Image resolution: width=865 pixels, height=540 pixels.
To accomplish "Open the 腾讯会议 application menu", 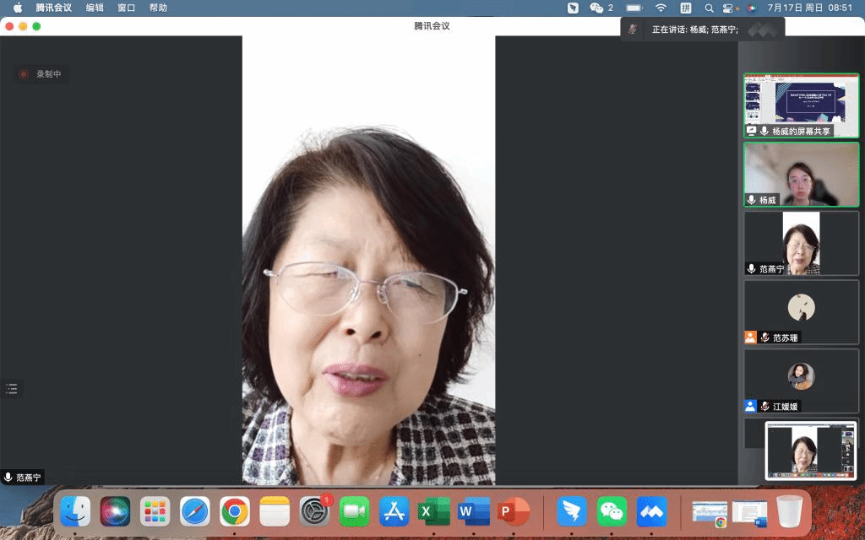I will (x=53, y=8).
